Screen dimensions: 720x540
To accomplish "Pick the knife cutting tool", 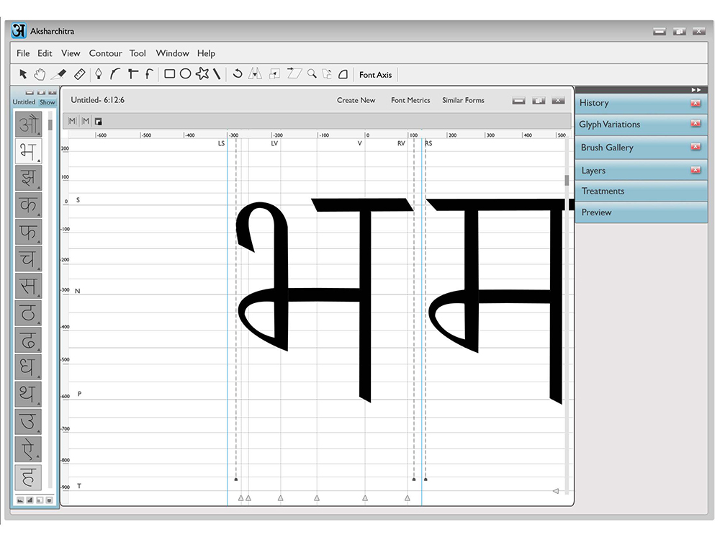I will click(x=59, y=74).
